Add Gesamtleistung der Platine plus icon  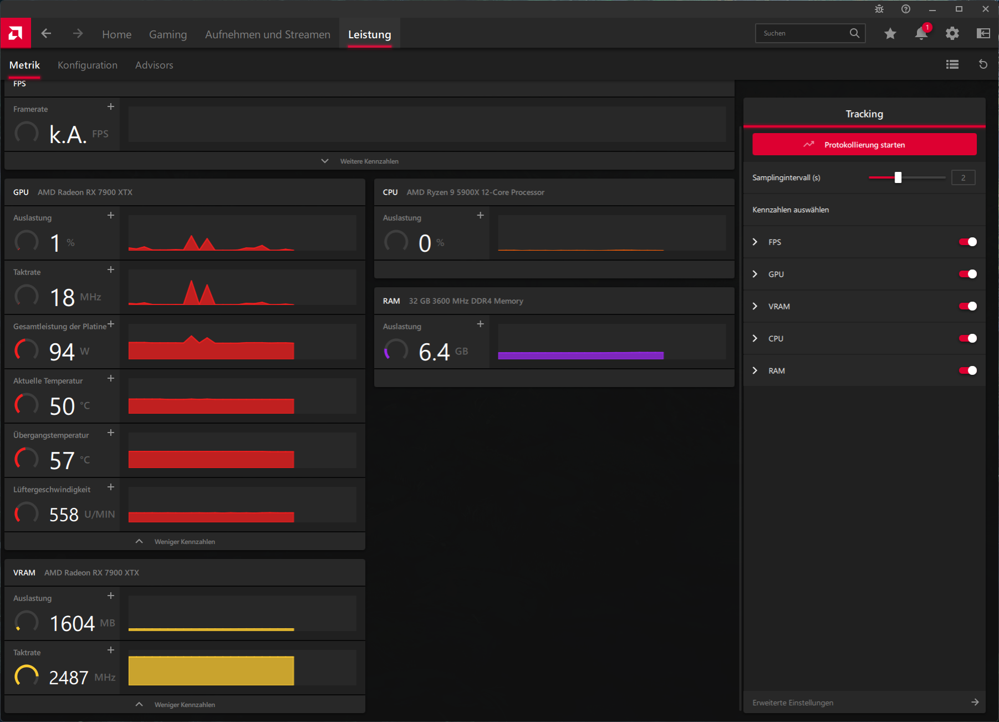(x=111, y=324)
